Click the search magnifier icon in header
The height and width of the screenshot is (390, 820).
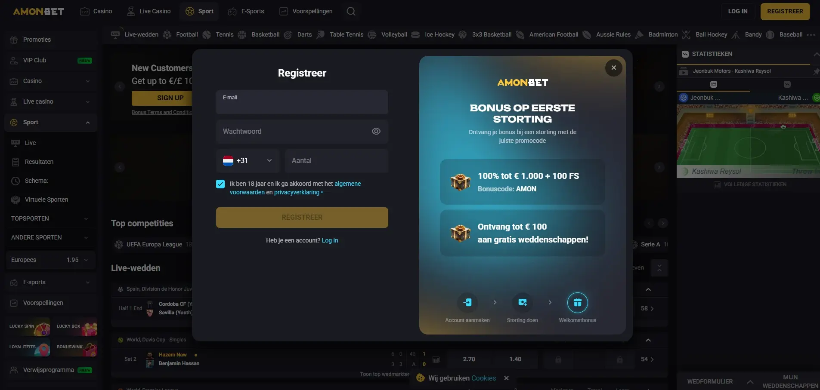pos(351,11)
